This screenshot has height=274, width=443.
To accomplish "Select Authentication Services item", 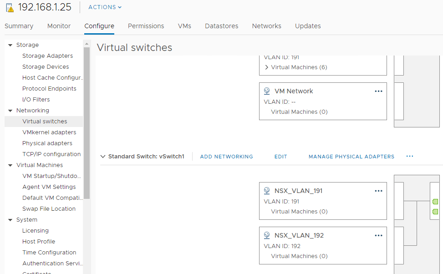I will (x=52, y=264).
